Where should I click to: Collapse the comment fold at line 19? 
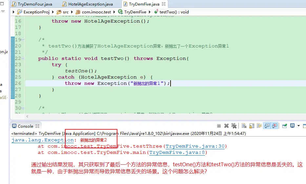23,40
